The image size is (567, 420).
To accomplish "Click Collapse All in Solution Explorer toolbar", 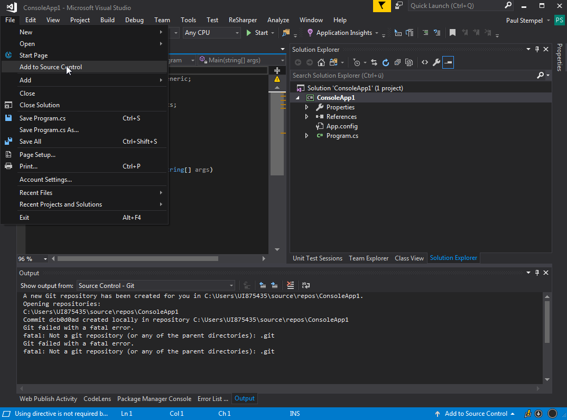I will pyautogui.click(x=397, y=62).
